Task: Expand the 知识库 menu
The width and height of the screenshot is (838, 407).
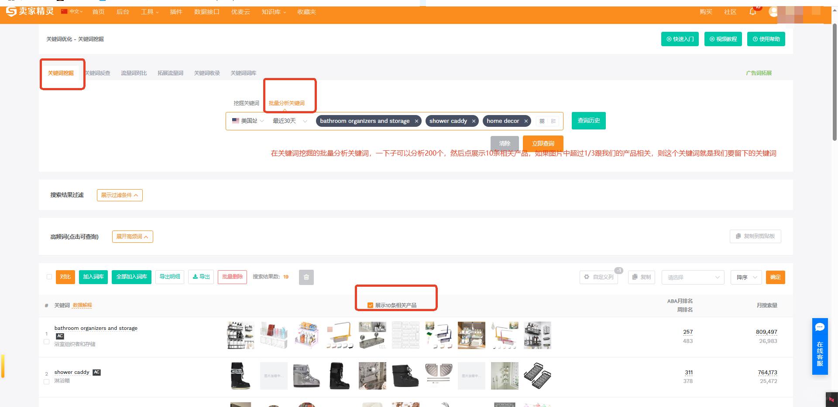Action: click(x=274, y=12)
